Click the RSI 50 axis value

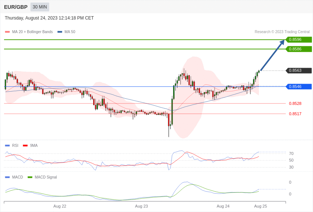[x=291, y=160]
